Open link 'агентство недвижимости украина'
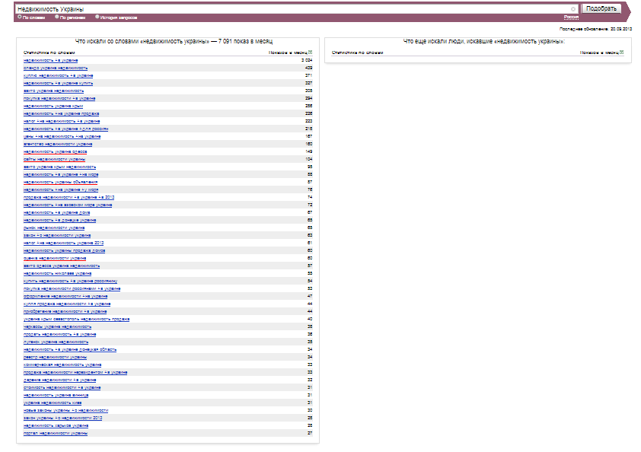The image size is (641, 452). pos(58,145)
